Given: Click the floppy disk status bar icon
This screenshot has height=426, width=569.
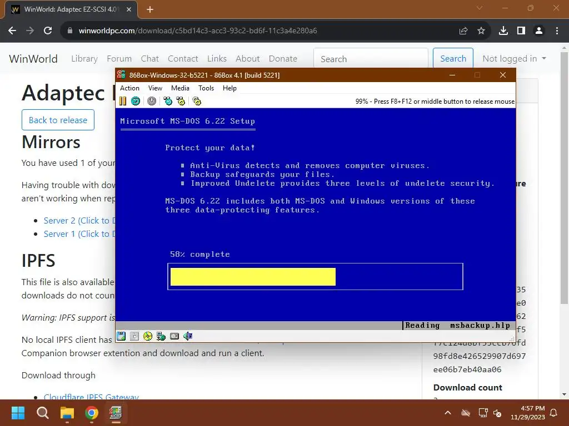Looking at the screenshot, I should pyautogui.click(x=121, y=336).
